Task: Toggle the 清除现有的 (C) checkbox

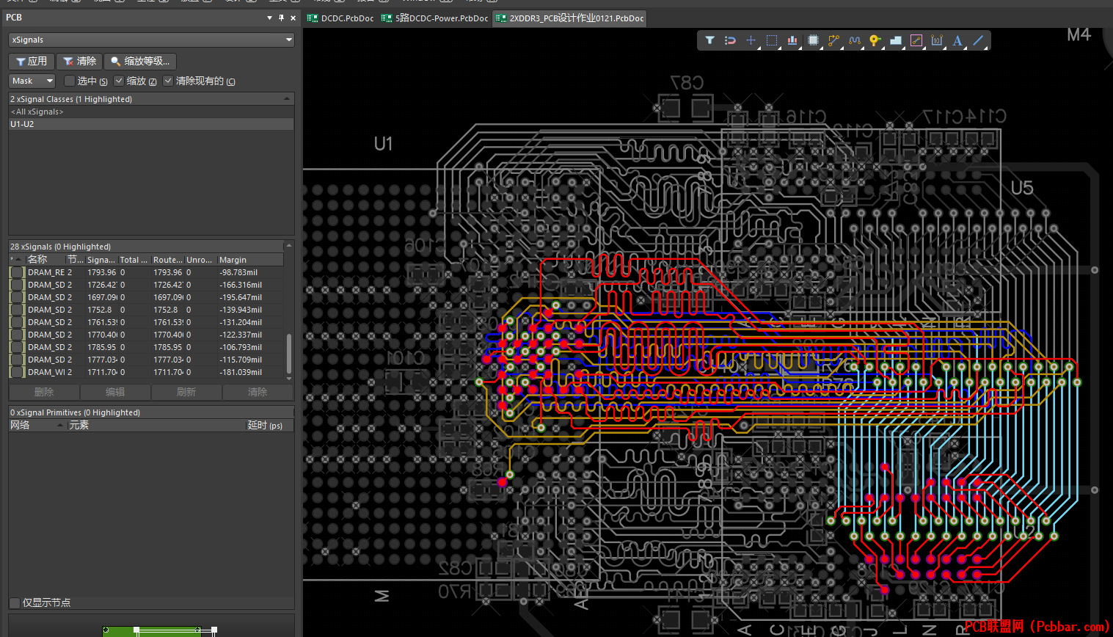Action: coord(168,81)
